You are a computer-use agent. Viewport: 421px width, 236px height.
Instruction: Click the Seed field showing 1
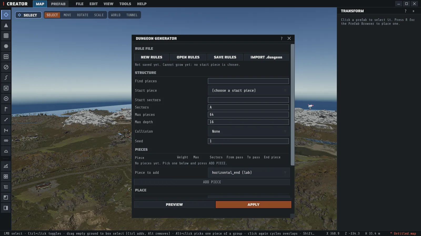[248, 141]
